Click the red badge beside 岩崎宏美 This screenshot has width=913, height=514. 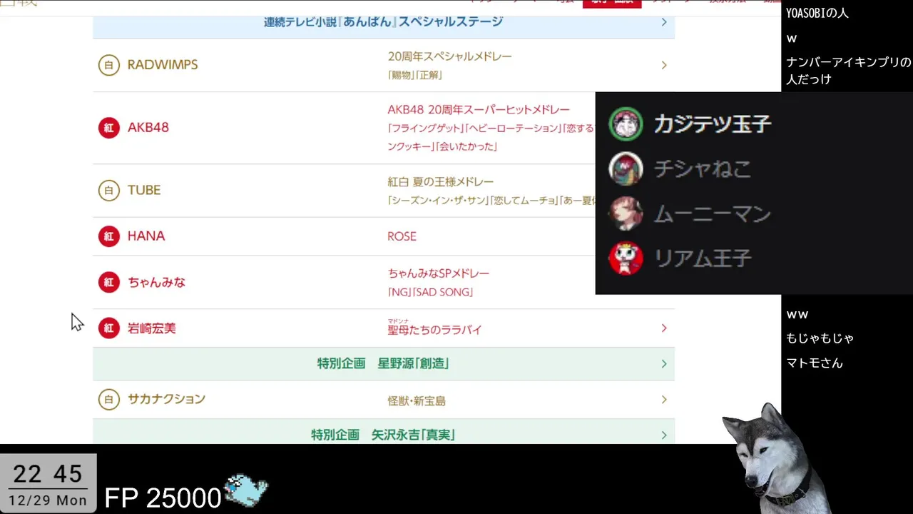pyautogui.click(x=108, y=328)
